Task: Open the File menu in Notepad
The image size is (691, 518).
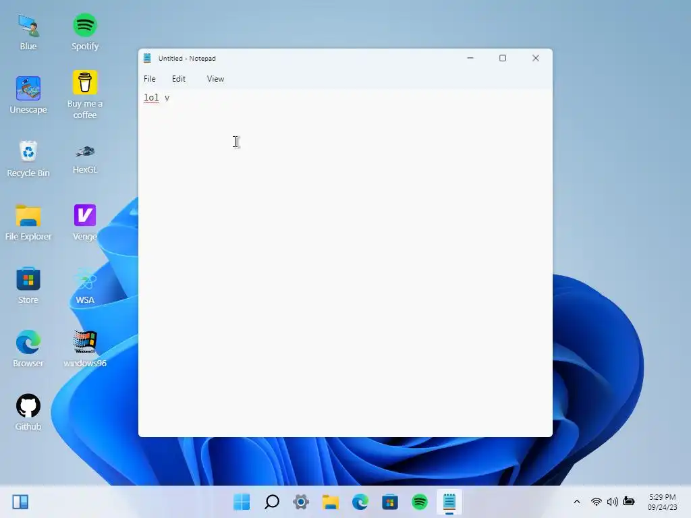Action: 149,79
